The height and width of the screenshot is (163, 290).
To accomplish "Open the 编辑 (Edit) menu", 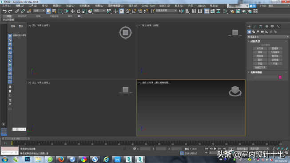I will tap(20, 6).
